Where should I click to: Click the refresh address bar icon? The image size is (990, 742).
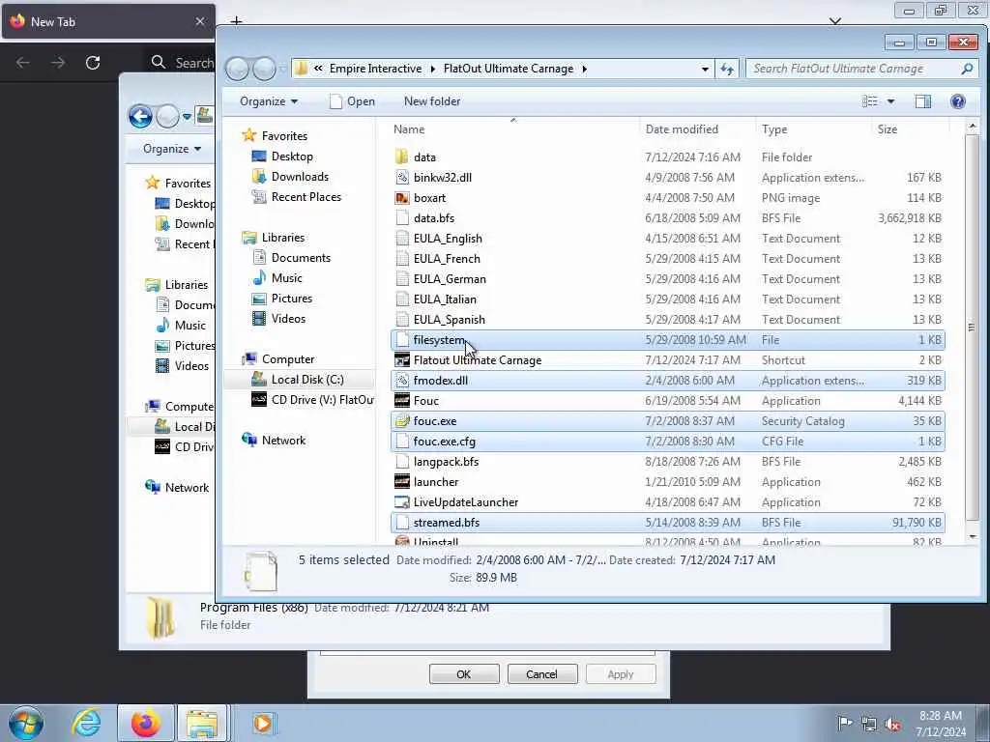[x=727, y=69]
